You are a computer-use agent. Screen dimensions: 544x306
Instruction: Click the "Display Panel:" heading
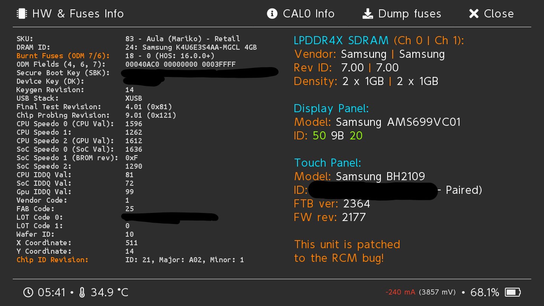[331, 108]
